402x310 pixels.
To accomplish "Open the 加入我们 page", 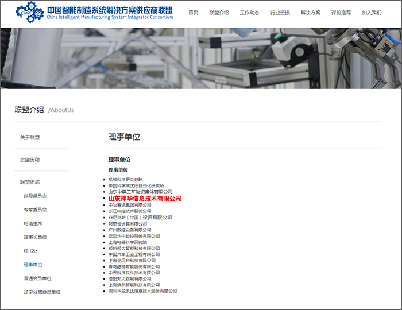I will click(x=372, y=13).
